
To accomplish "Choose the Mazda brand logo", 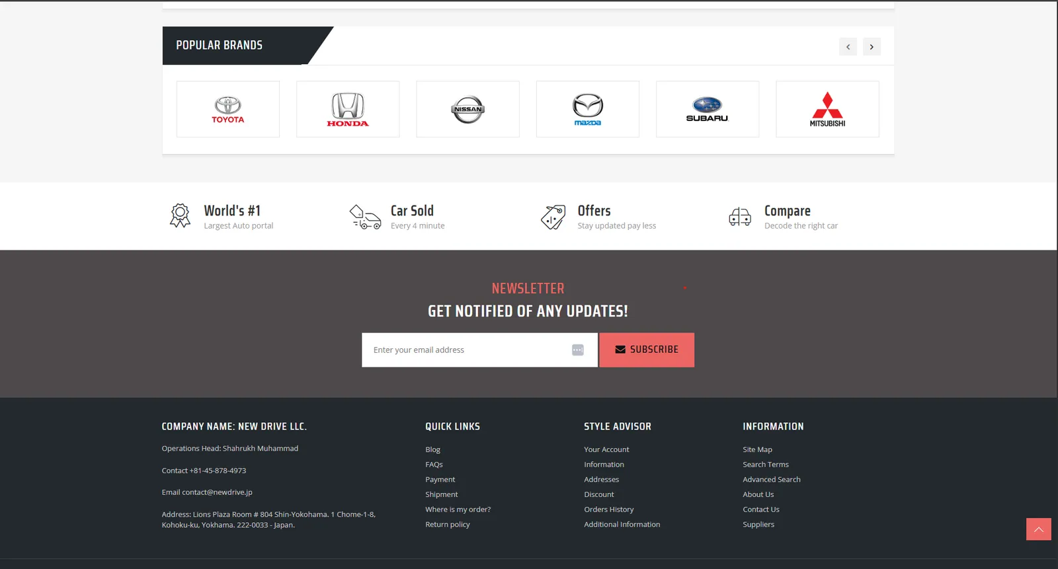I will [588, 109].
